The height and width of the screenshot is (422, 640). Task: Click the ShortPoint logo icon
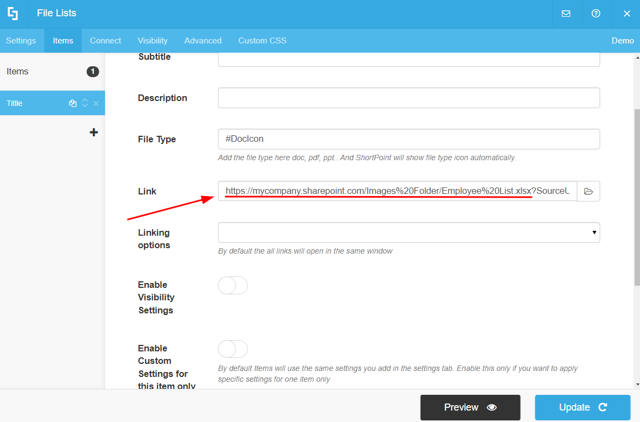12,14
